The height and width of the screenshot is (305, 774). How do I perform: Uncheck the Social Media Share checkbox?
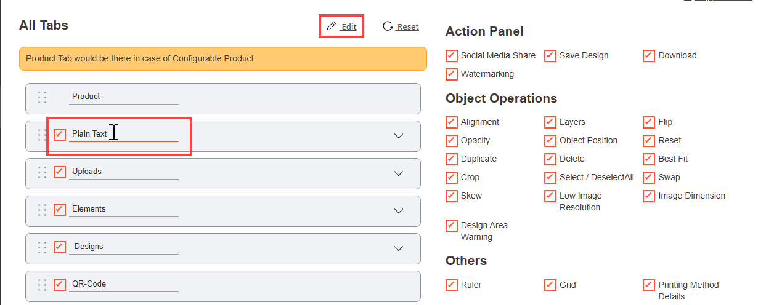452,56
